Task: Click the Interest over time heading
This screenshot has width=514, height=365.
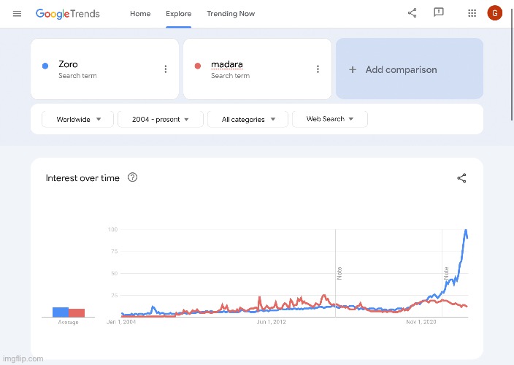Action: (x=83, y=178)
